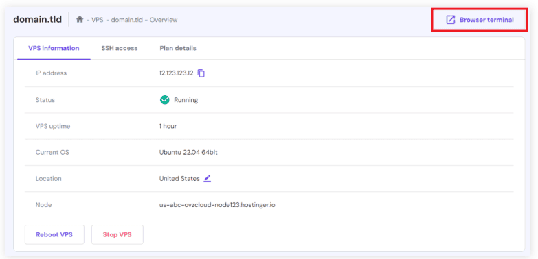Screen dimensions: 538x259
Task: Select node hostname us-abc-ovzcloud-node123.hostinger.io
Action: click(x=217, y=205)
